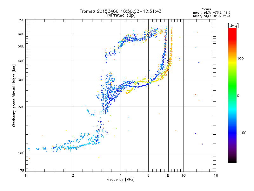Click the '400' height tick label
Image resolution: width=254 pixels, height=191 pixels.
click(21, 61)
